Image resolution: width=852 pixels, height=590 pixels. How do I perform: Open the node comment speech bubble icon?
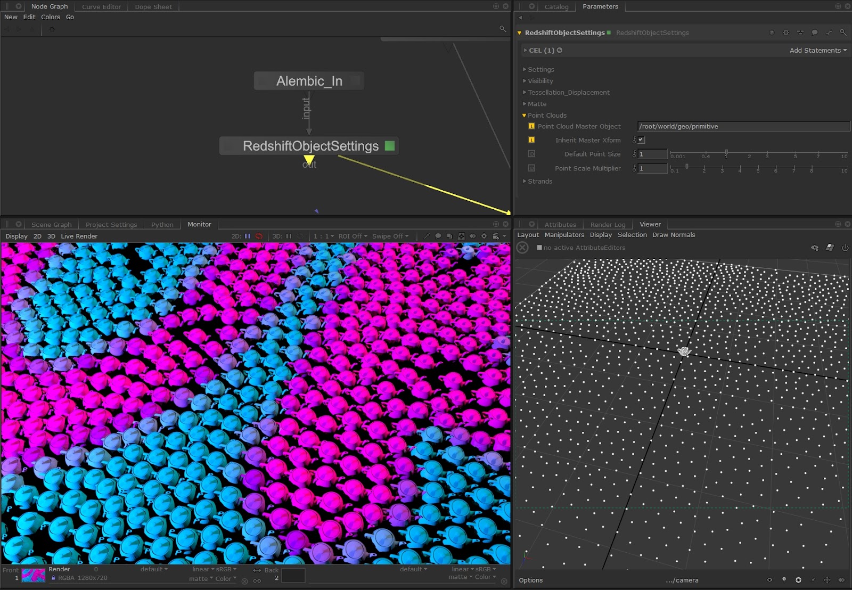814,32
